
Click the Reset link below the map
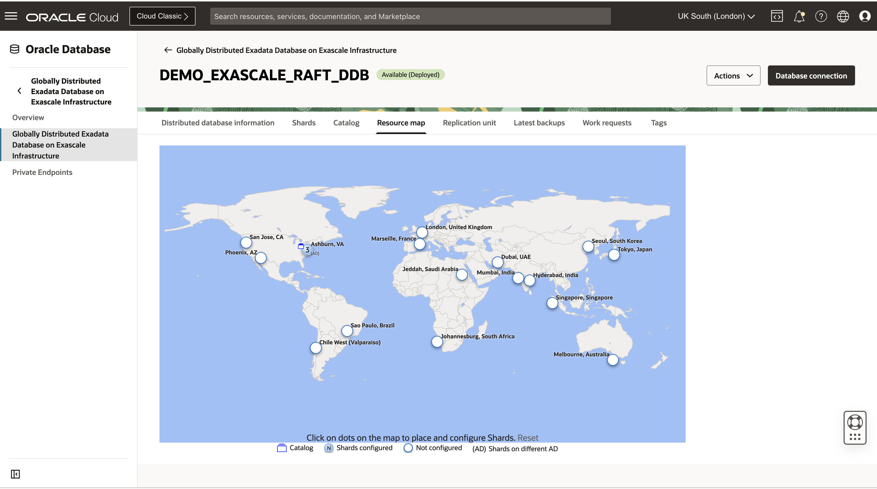pos(528,438)
